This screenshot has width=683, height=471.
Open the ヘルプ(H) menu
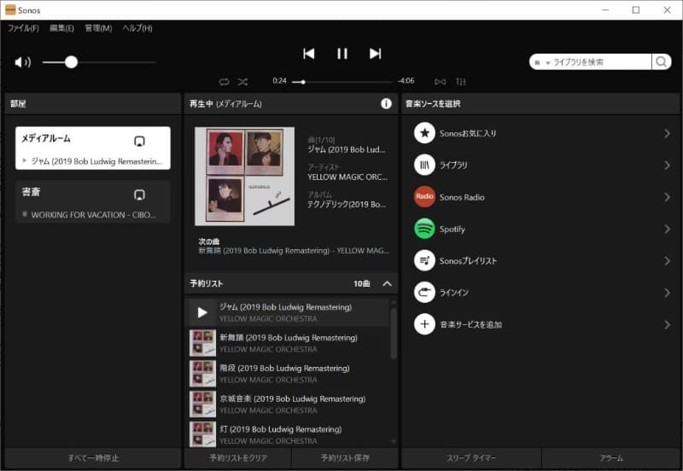137,28
